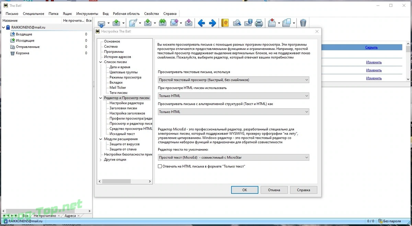Viewport: 412px width, 226px height.
Task: Click the Reply envelope icon in toolbar
Action: click(148, 23)
